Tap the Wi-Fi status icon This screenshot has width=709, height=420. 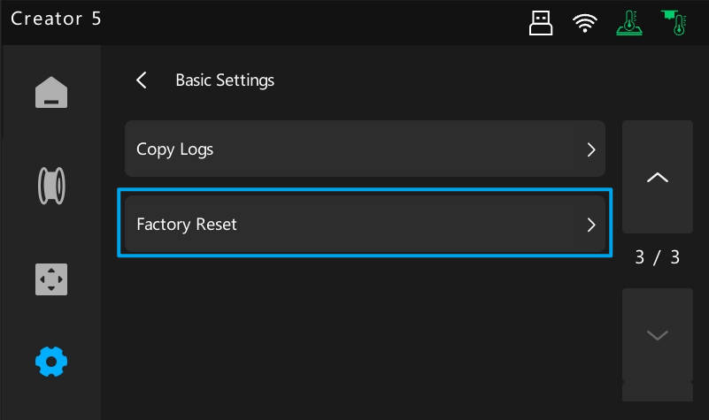(x=585, y=23)
